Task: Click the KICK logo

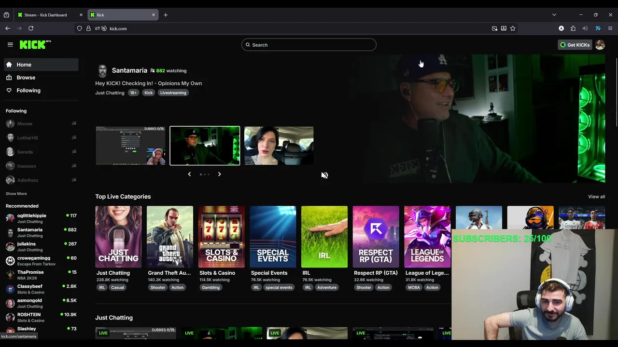Action: point(35,44)
